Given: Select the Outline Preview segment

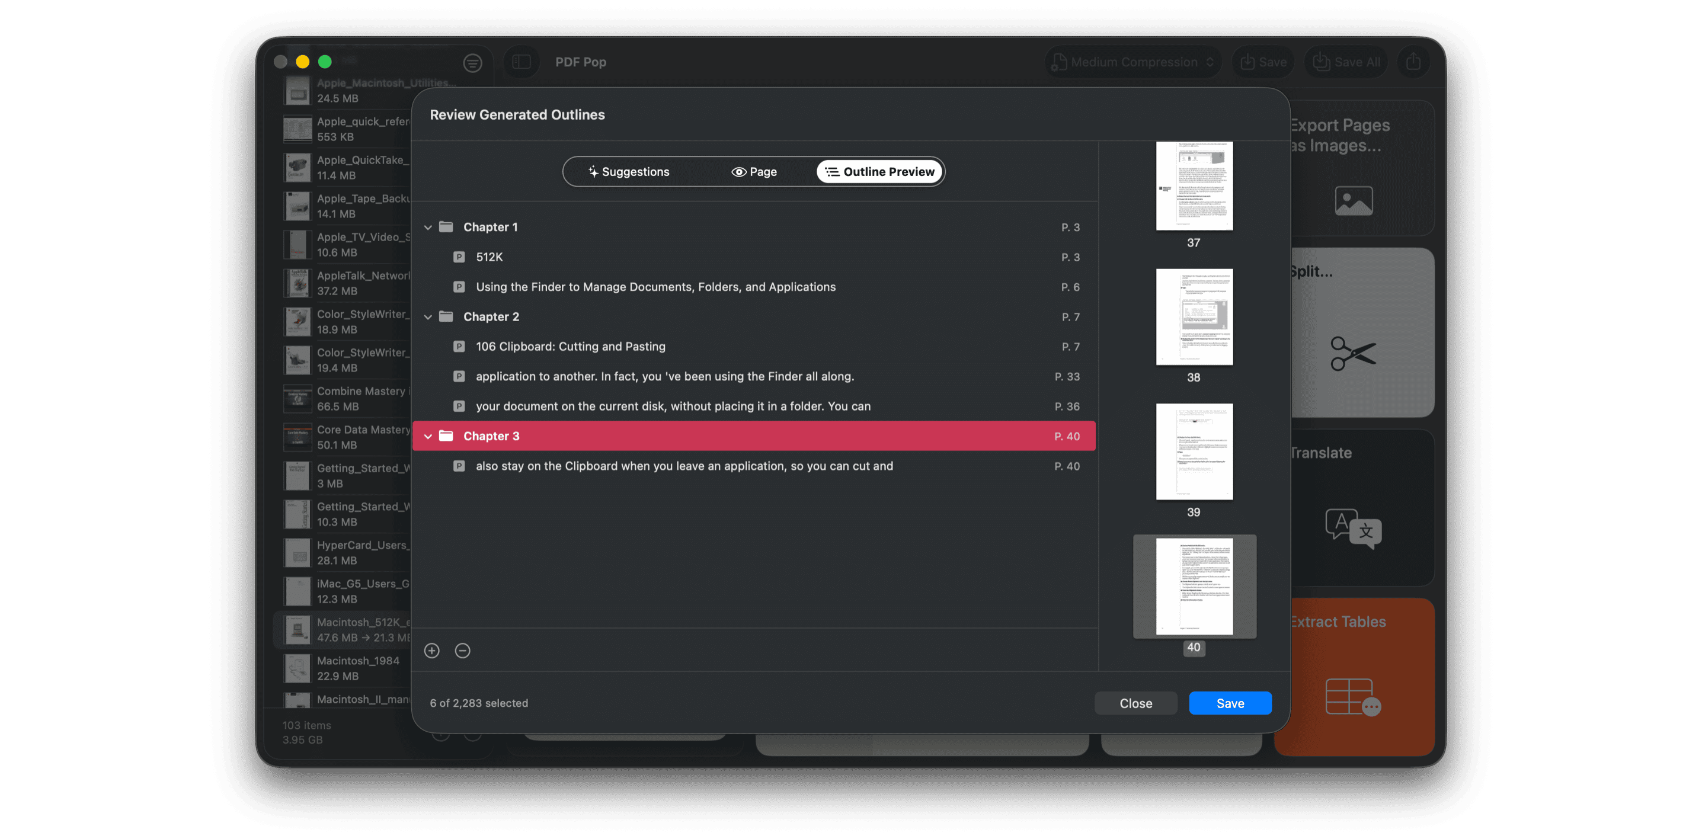Looking at the screenshot, I should pyautogui.click(x=880, y=172).
